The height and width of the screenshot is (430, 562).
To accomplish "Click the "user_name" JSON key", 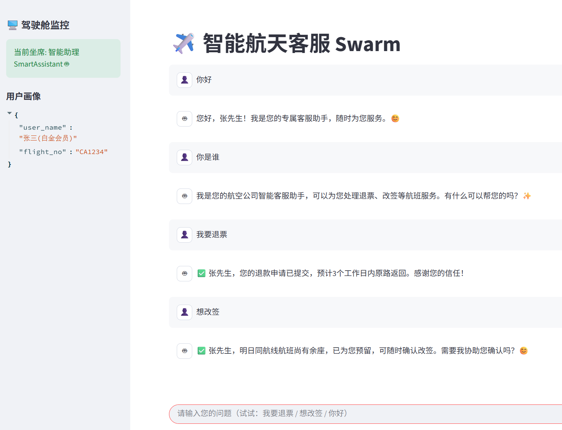I will coord(43,127).
